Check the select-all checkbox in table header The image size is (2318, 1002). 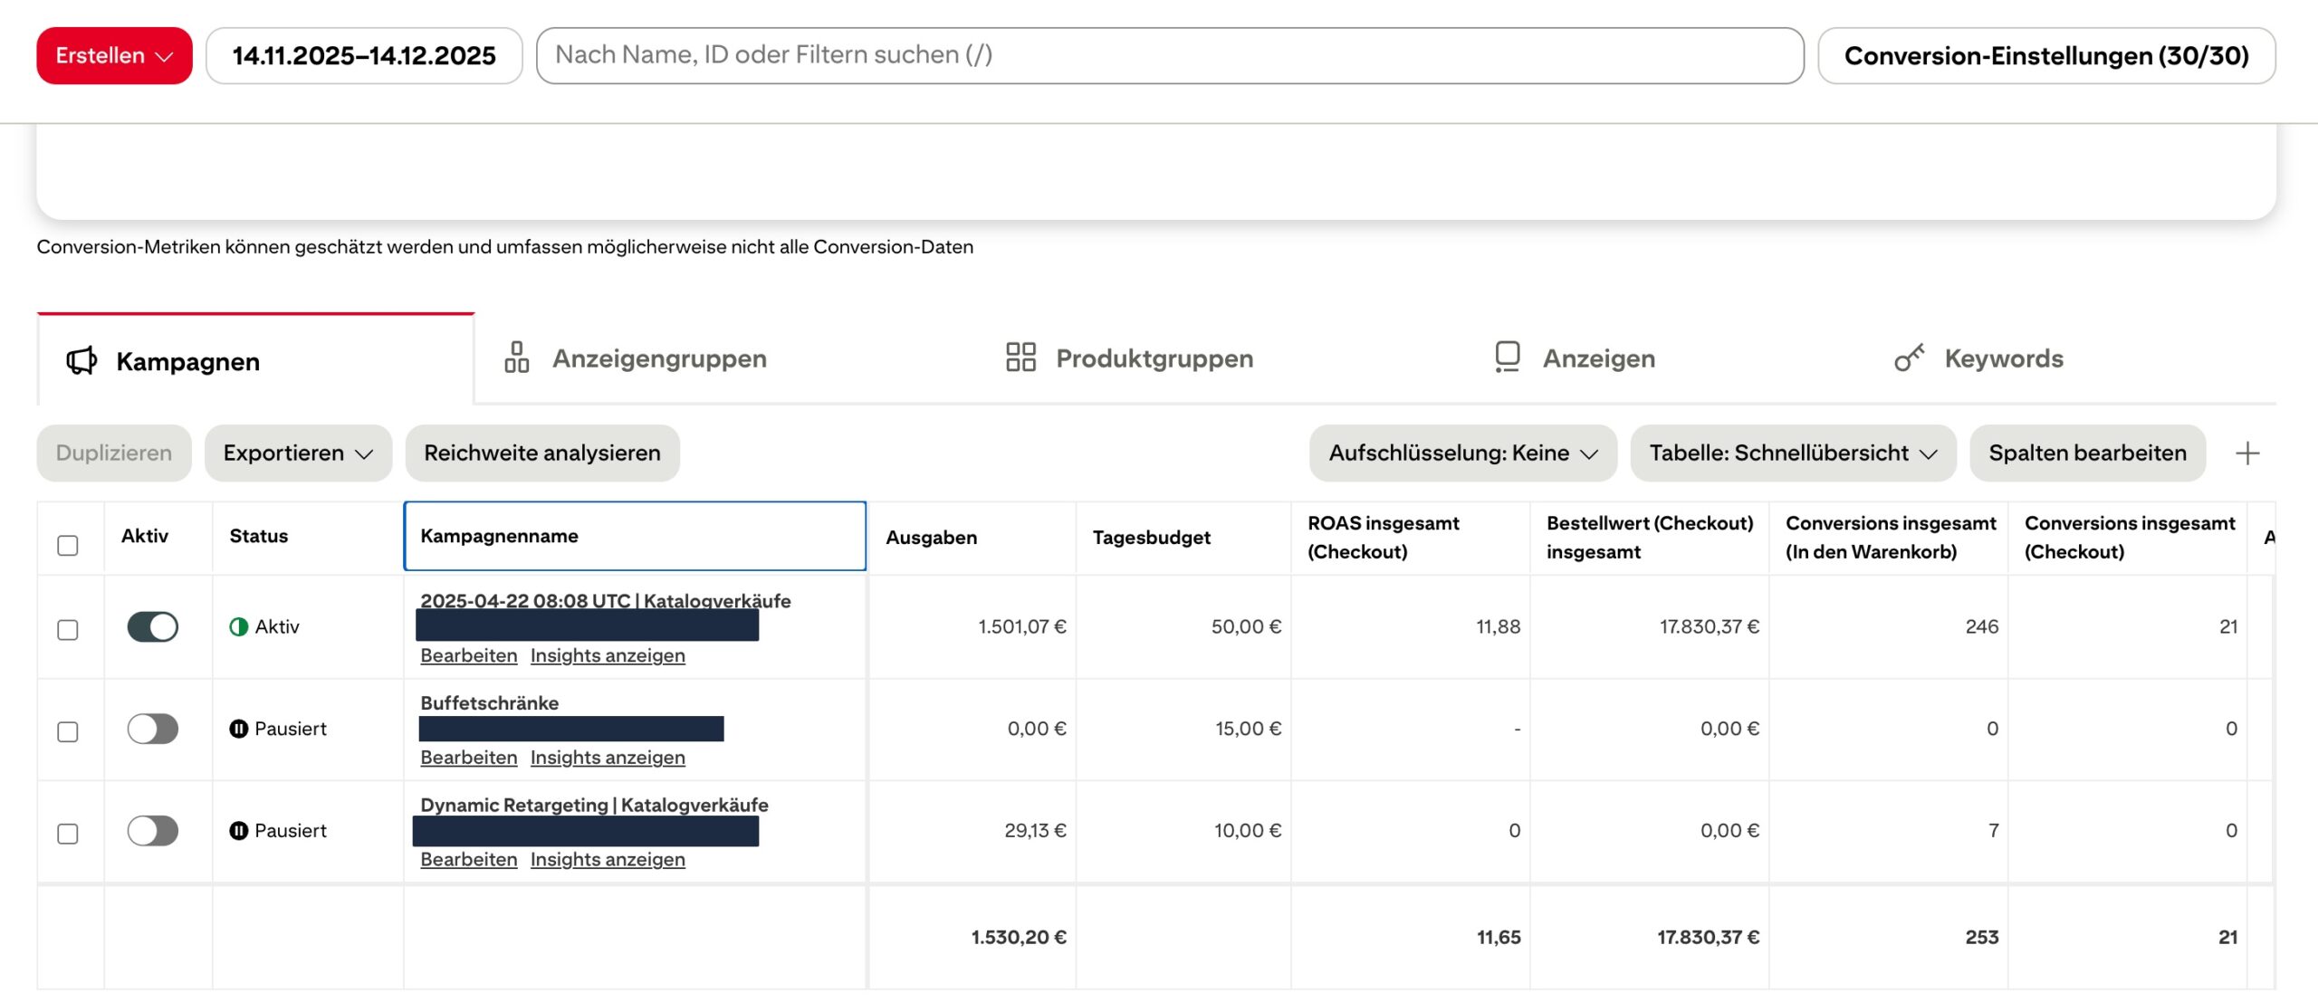pyautogui.click(x=68, y=546)
